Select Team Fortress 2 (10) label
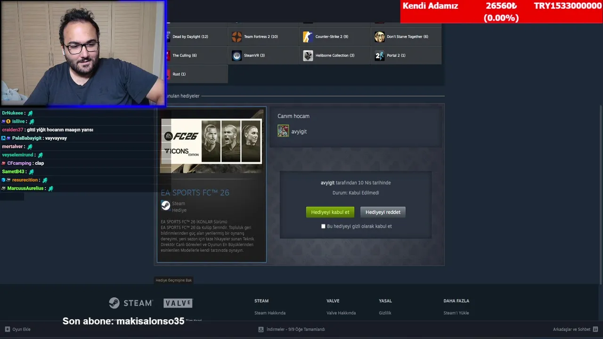 pyautogui.click(x=261, y=37)
